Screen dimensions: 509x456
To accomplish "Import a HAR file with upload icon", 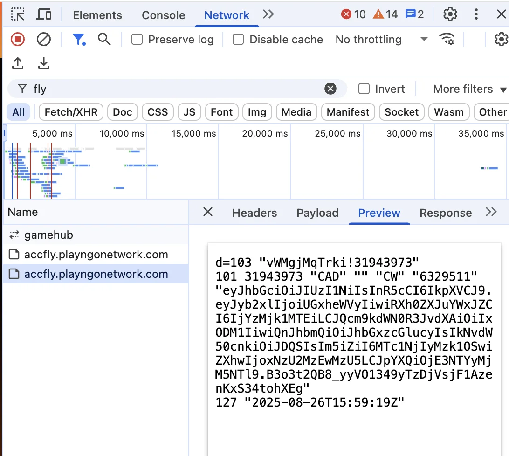I will [x=18, y=63].
